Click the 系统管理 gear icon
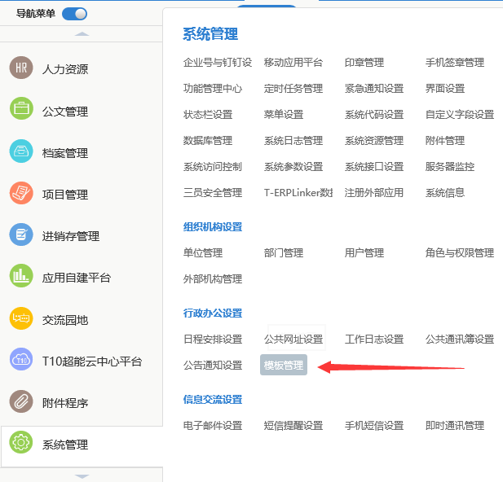This screenshot has width=503, height=482. coord(21,444)
